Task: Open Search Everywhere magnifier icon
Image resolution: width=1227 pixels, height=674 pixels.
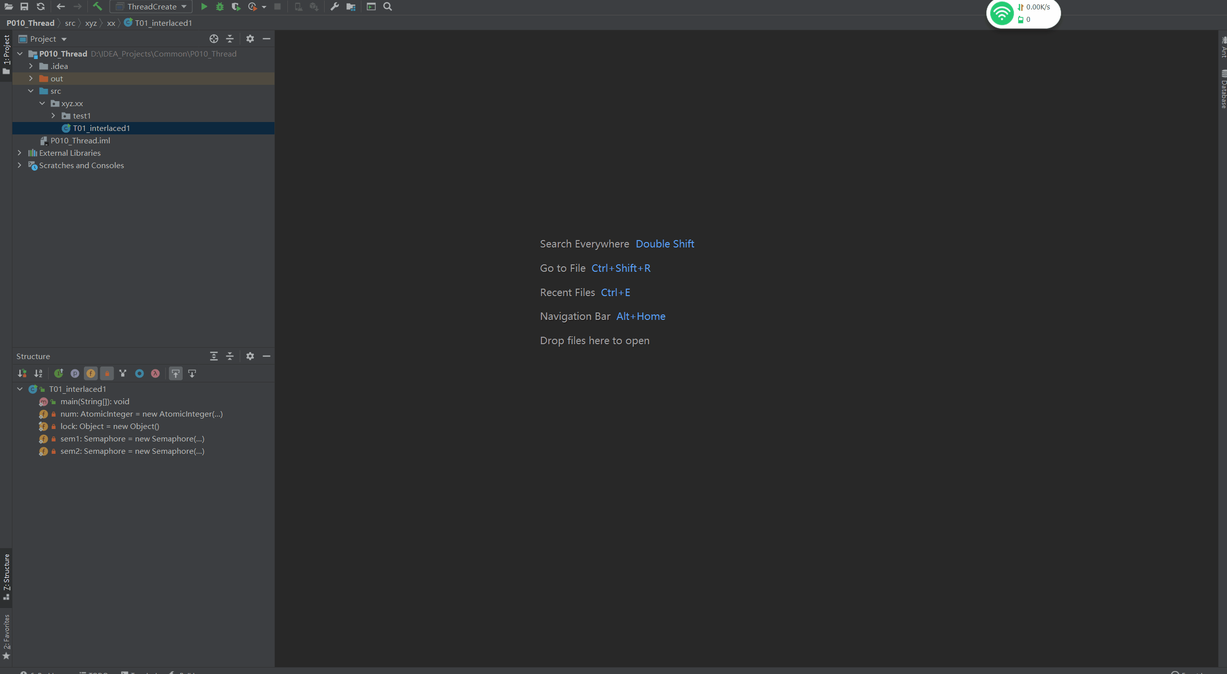Action: point(387,6)
